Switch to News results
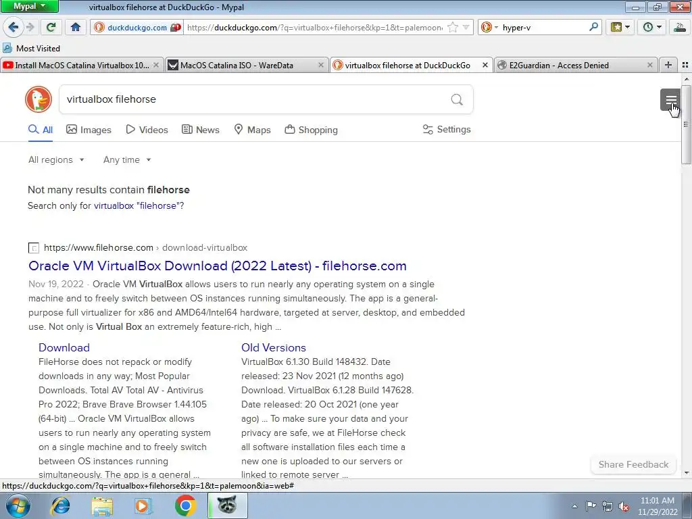Image resolution: width=692 pixels, height=519 pixels. (x=200, y=130)
